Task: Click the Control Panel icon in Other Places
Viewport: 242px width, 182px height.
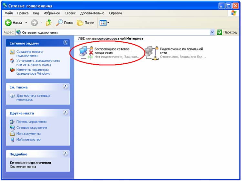Action: click(12, 122)
